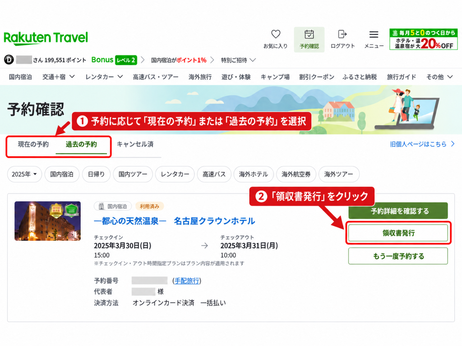The image size is (462, 346).
Task: Open 遊び・体験 navigation item
Action: (x=236, y=77)
